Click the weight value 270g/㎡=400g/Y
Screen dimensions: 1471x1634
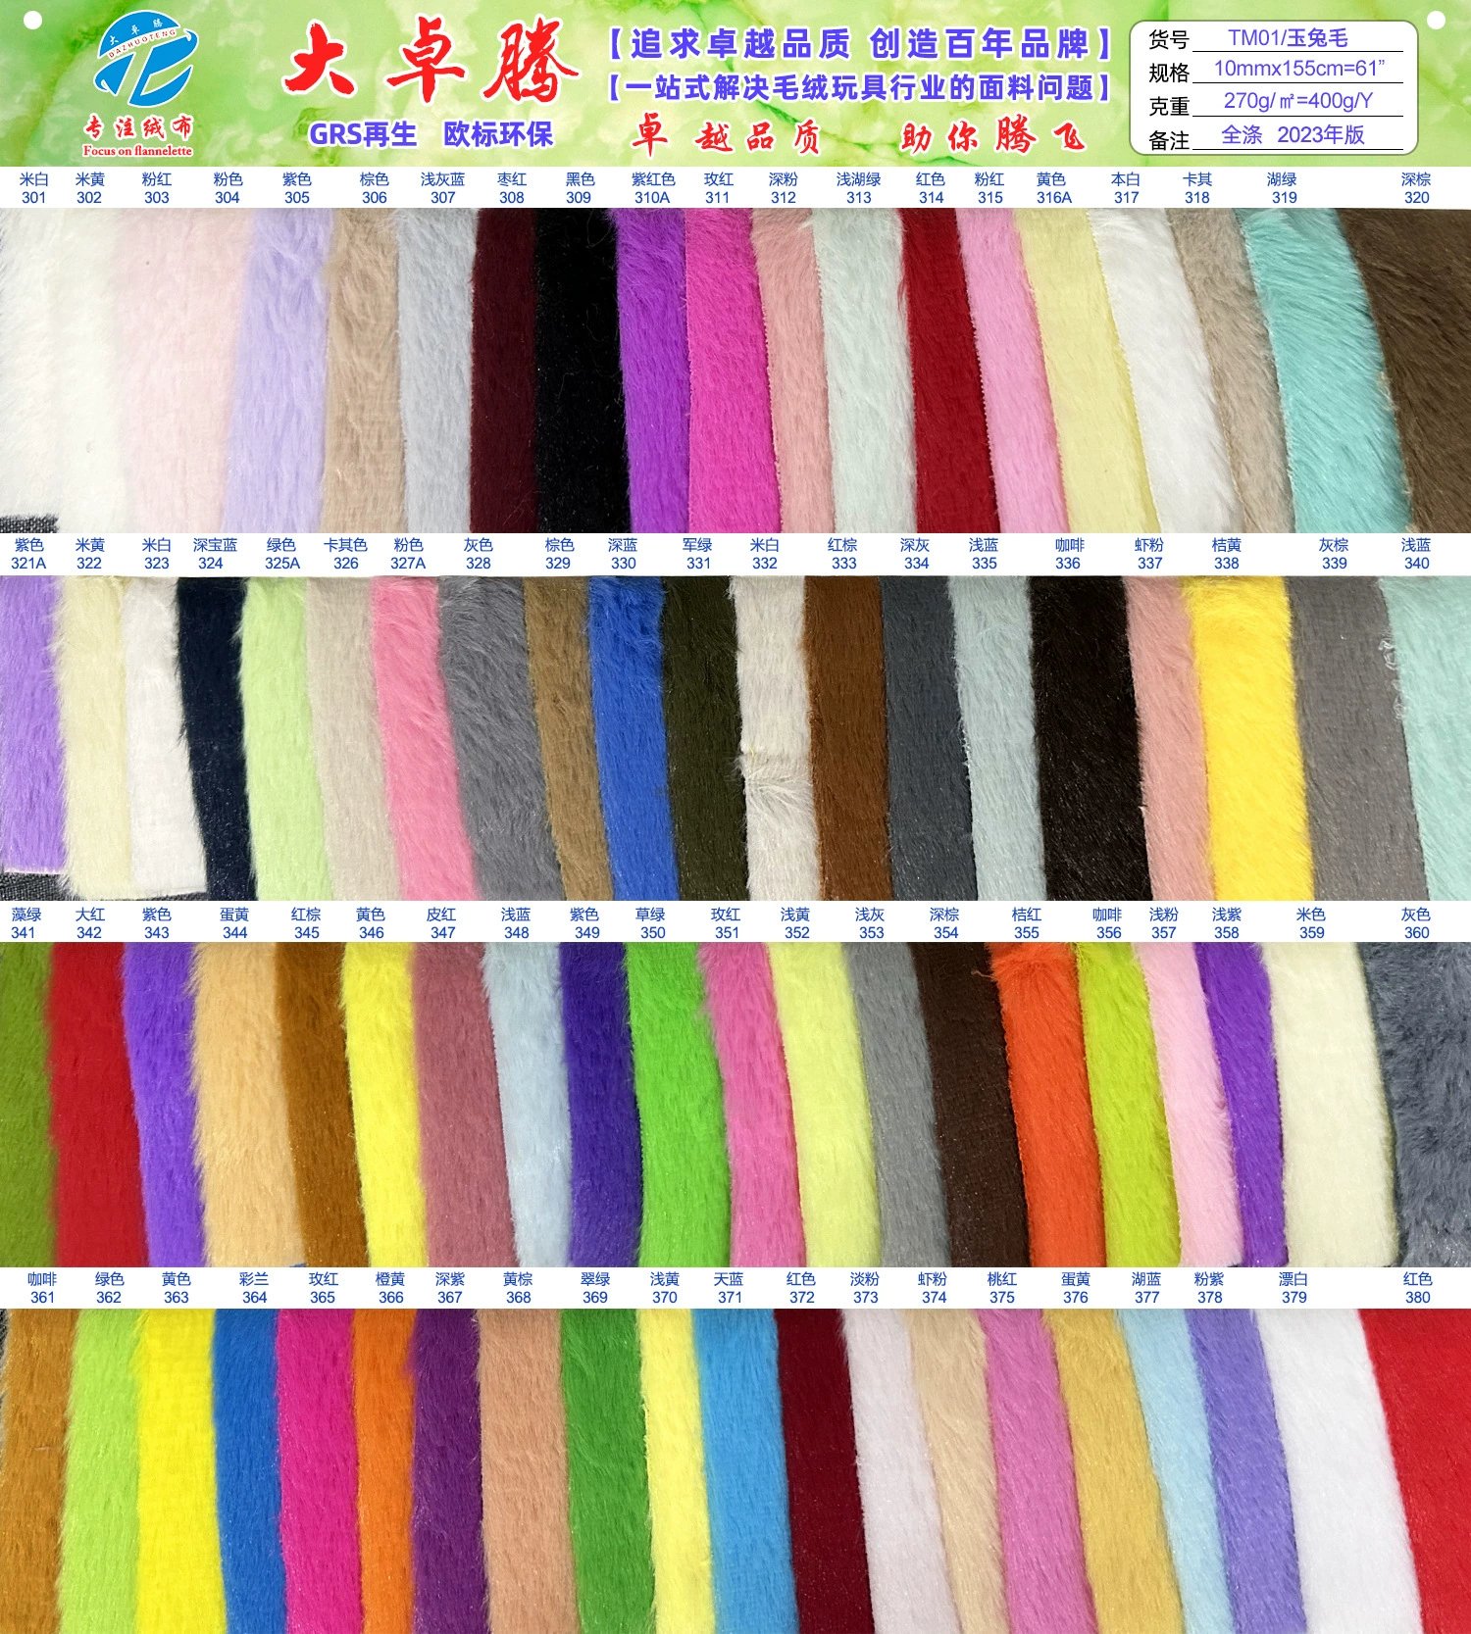pos(1298,101)
